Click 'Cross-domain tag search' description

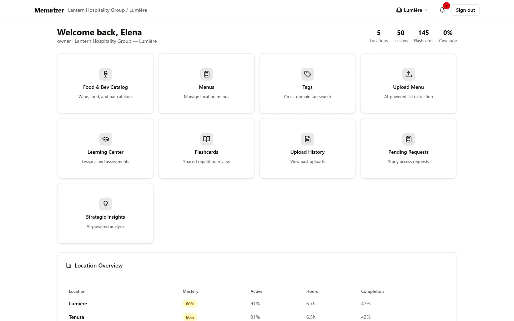(x=307, y=97)
